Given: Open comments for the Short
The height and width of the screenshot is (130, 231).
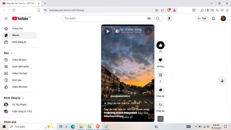Looking at the screenshot, I should pos(160,75).
